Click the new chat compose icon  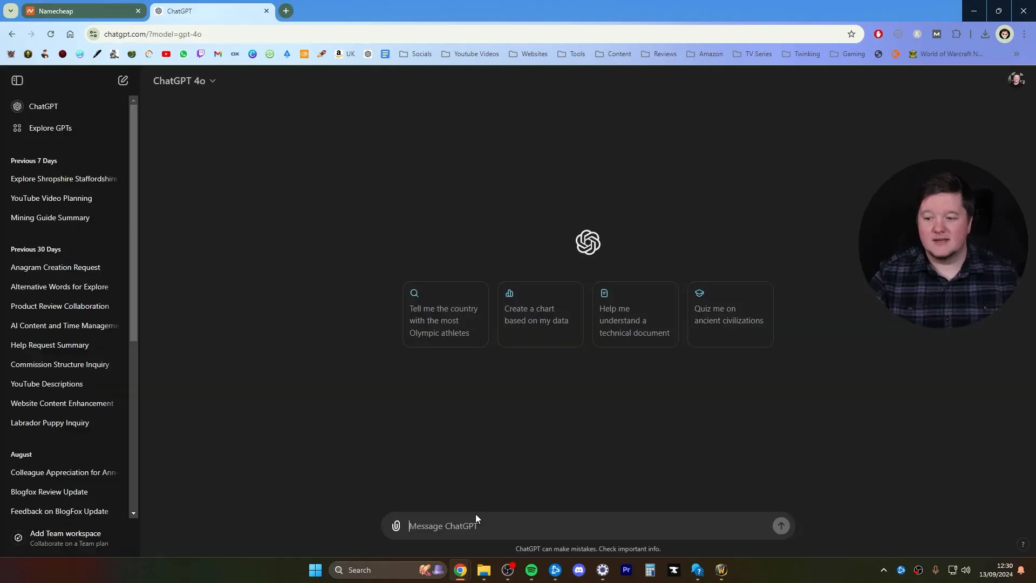click(x=122, y=80)
